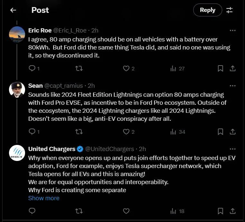Open more options on Eric Roe's post

click(232, 31)
